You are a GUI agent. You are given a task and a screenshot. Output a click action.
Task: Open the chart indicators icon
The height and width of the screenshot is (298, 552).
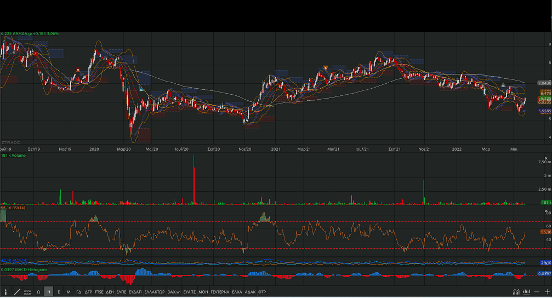pyautogui.click(x=516, y=292)
